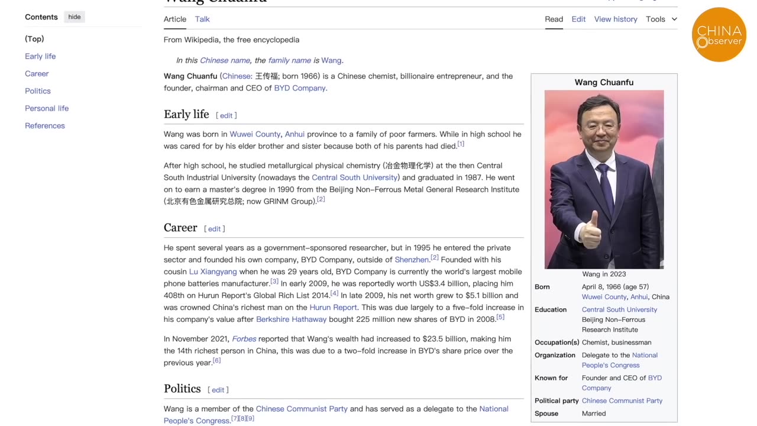The width and height of the screenshot is (757, 426).
Task: Open citation [1] in Early life
Action: click(461, 144)
